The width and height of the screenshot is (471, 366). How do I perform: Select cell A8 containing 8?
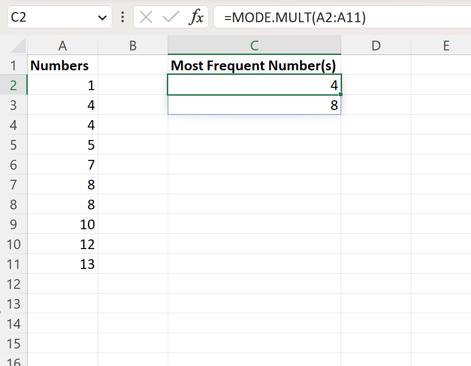(x=62, y=204)
